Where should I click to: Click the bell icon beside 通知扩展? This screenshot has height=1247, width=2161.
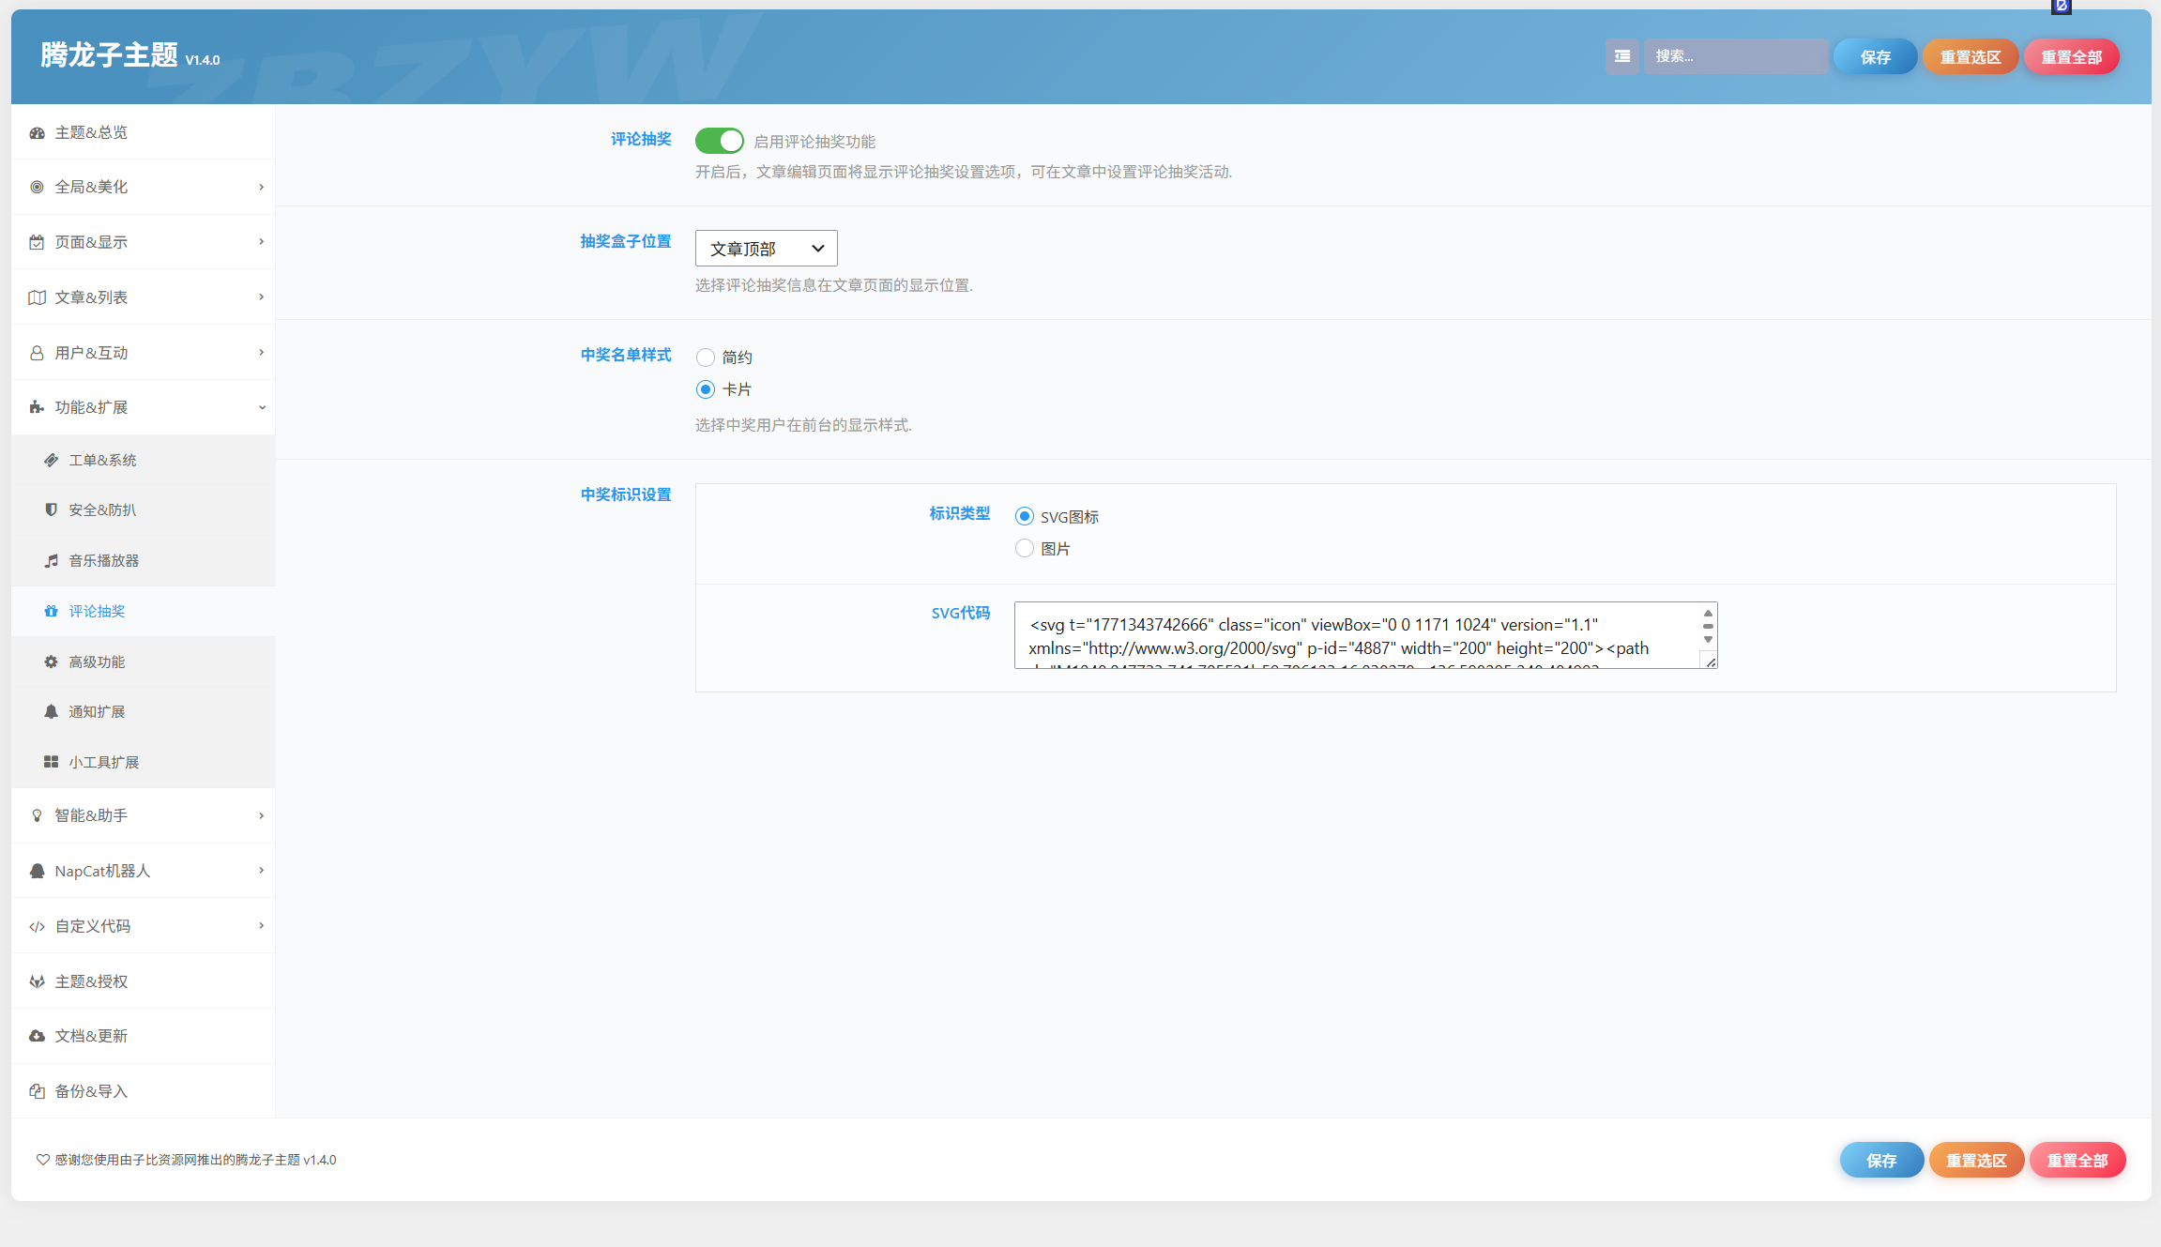pos(51,711)
